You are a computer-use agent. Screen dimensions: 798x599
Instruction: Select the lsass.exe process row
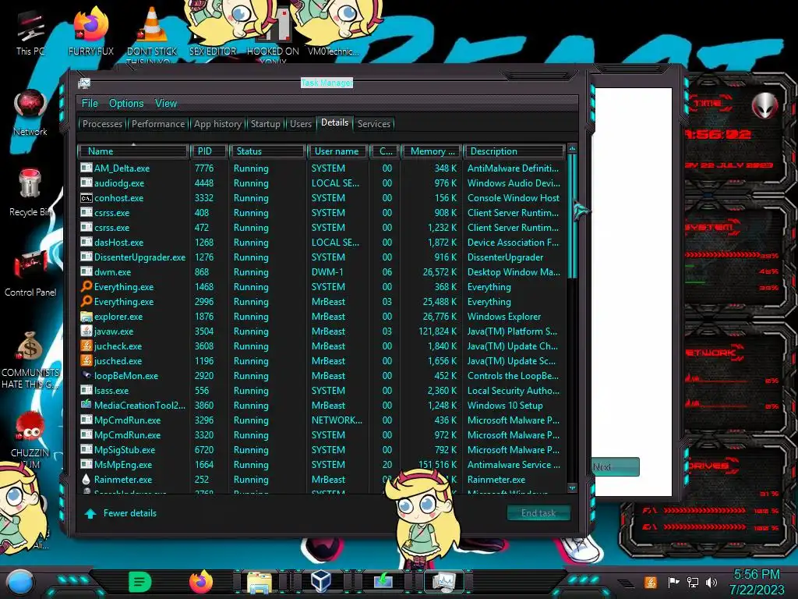322,391
